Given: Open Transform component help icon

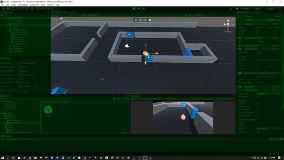Looking at the screenshot, I should 274,24.
